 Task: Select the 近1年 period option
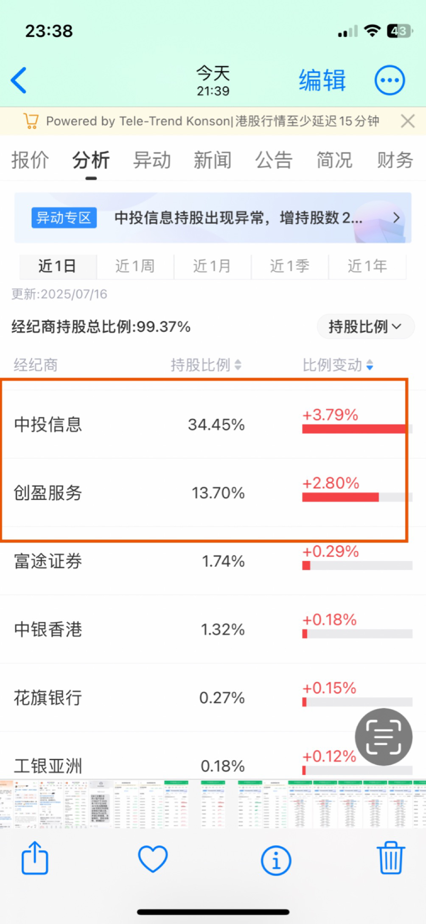367,266
